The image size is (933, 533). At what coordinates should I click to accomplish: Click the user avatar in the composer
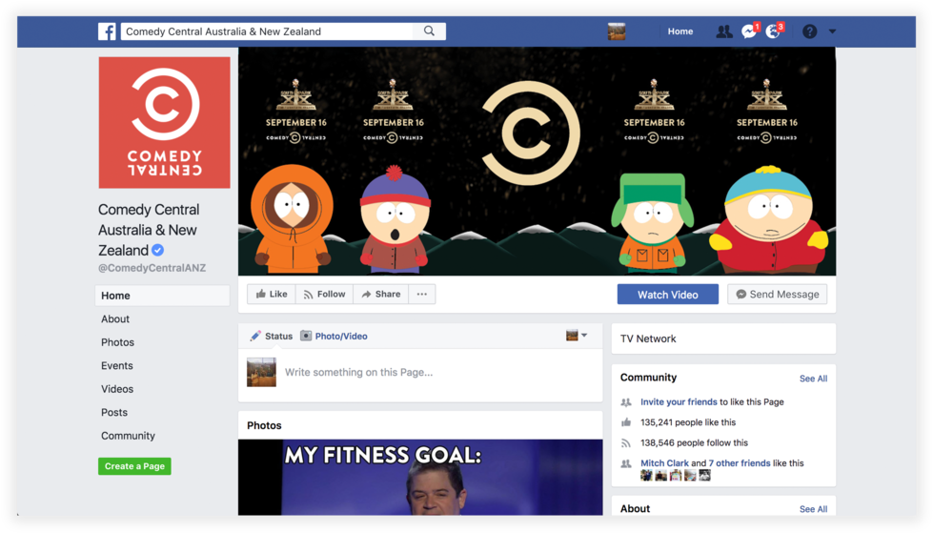(261, 372)
